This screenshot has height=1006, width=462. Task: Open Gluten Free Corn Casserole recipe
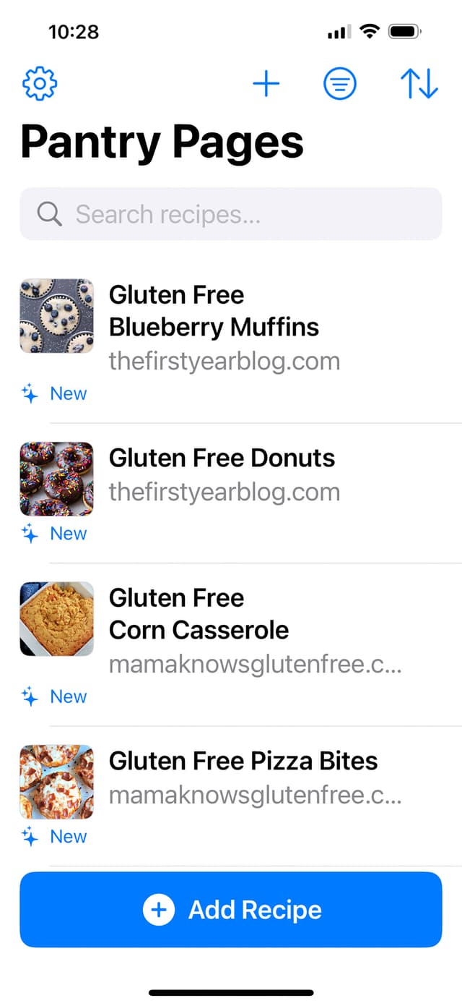click(x=199, y=613)
